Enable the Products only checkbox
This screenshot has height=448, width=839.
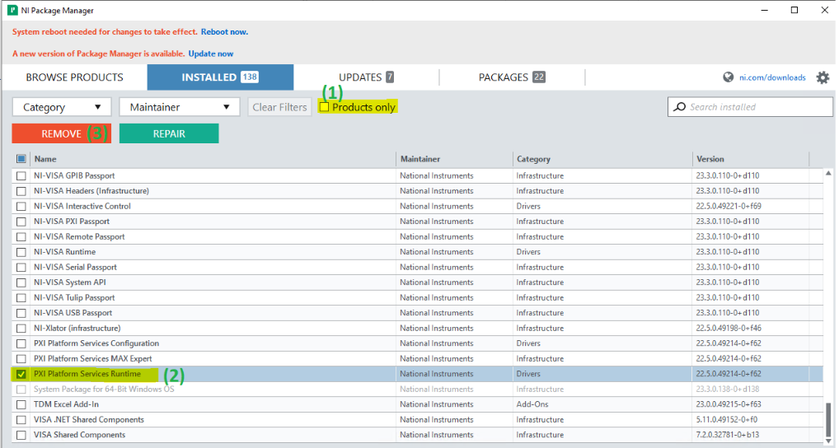[x=324, y=107]
